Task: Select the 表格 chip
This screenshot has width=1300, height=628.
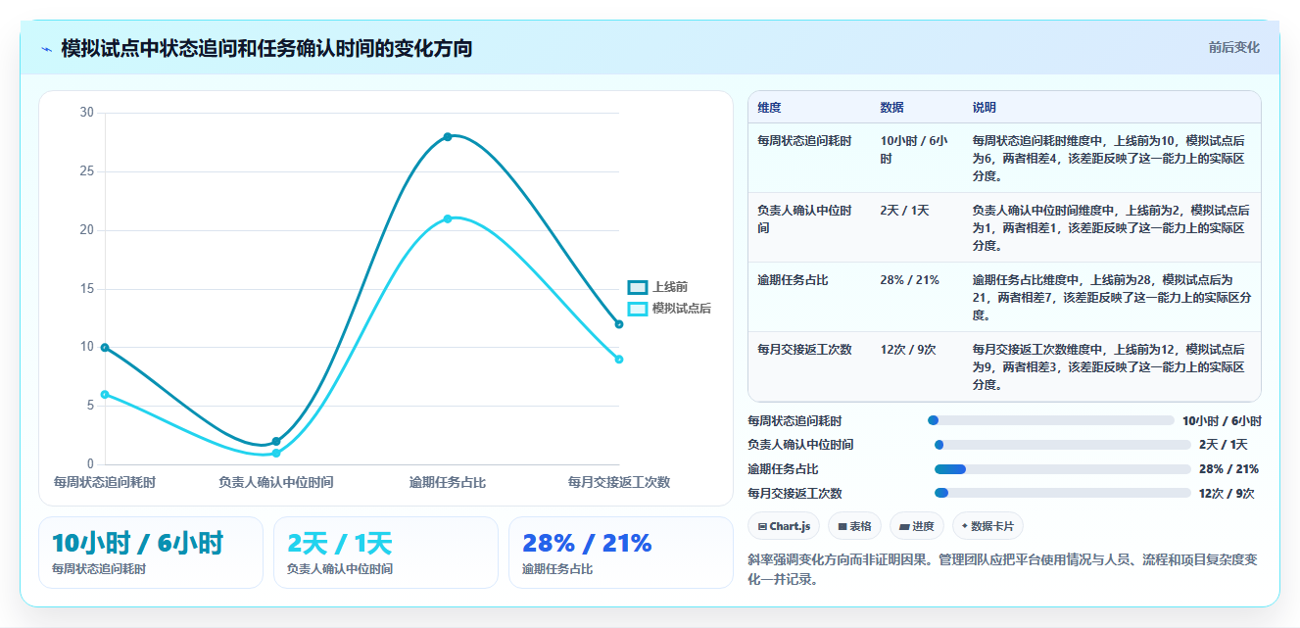Action: pos(854,526)
